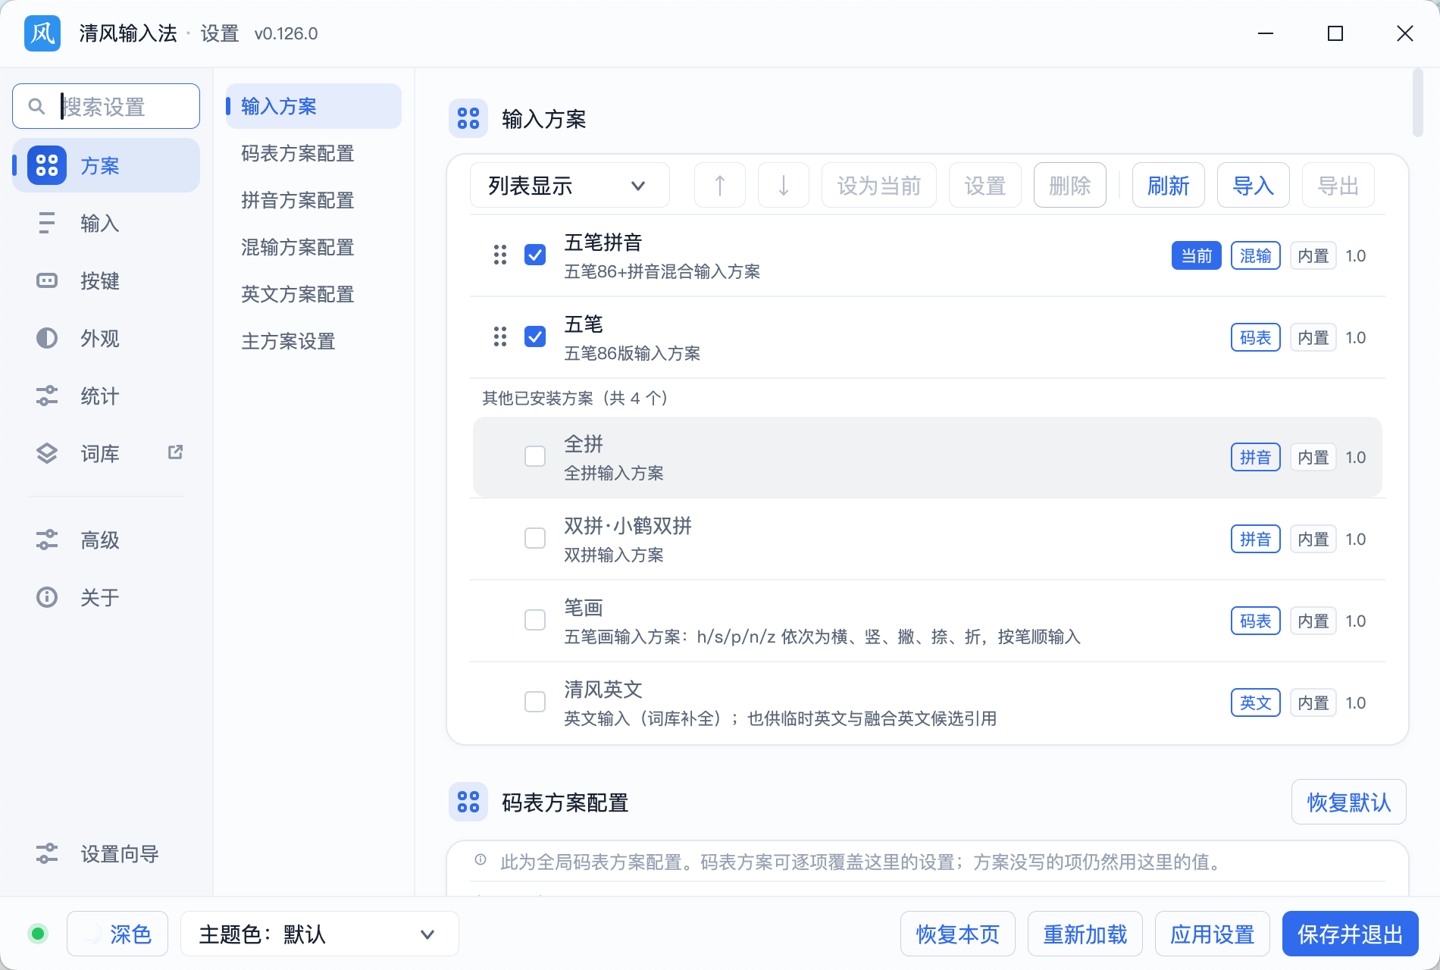Click the 按键 keyboard icon
Image resolution: width=1440 pixels, height=970 pixels.
click(x=47, y=280)
